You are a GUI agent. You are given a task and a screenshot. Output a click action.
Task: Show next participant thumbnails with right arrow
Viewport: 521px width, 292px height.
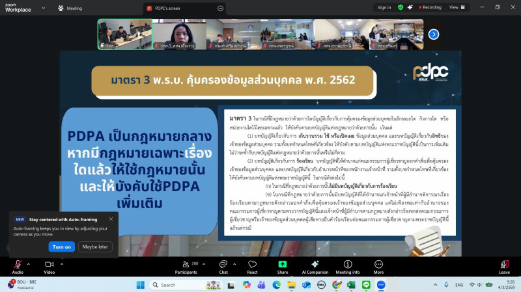click(433, 34)
